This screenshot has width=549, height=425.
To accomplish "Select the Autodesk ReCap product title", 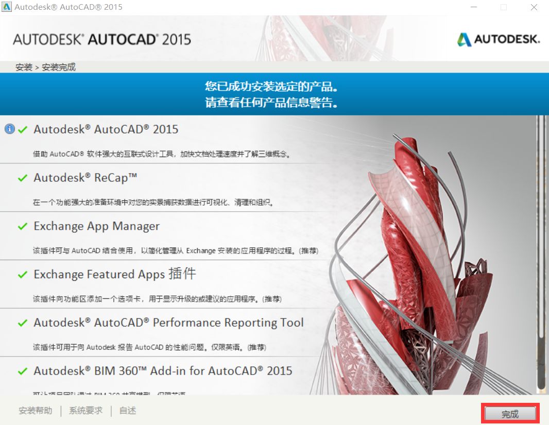I will point(85,178).
